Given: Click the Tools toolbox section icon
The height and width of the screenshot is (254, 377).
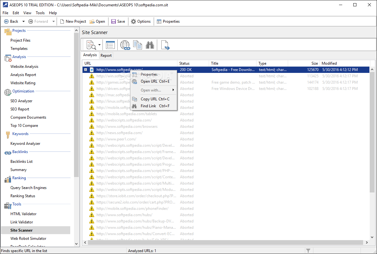Looking at the screenshot, I should click(x=8, y=205).
